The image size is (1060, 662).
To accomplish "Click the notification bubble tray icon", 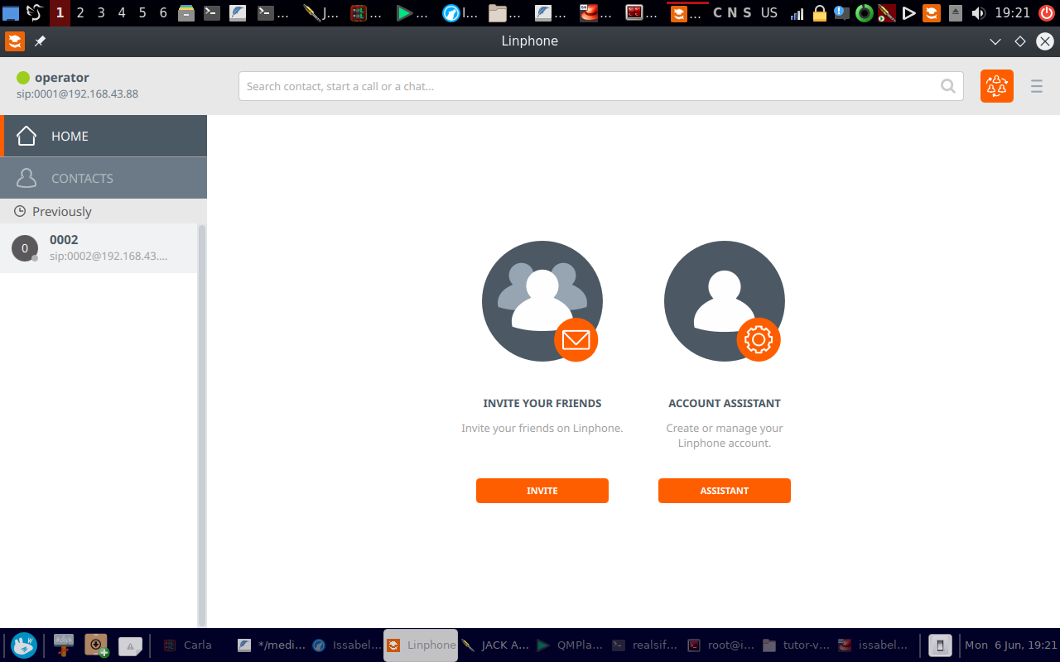I will pos(842,12).
